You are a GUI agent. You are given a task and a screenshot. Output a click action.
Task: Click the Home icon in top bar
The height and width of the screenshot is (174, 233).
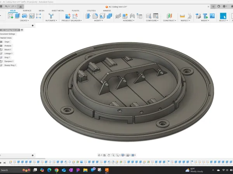(21, 7)
